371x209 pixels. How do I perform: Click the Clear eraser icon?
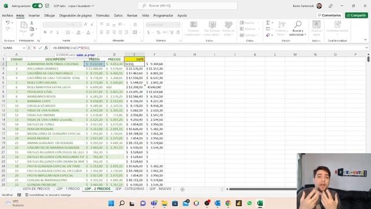click(268, 35)
